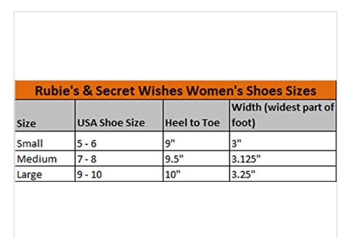Select the Small size cell
351x238 pixels.
[x=45, y=141]
